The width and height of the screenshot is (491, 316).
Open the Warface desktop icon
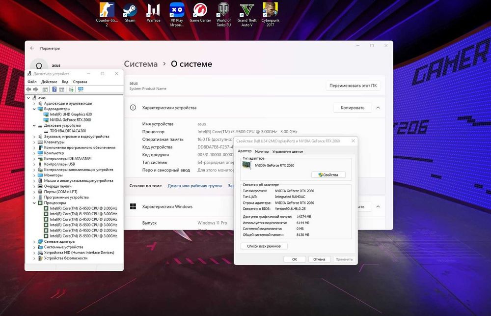153,13
